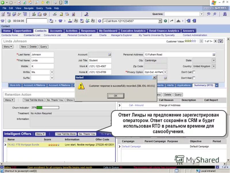Open the Consumers List link
The height and width of the screenshot is (173, 230).
pyautogui.click(x=52, y=35)
